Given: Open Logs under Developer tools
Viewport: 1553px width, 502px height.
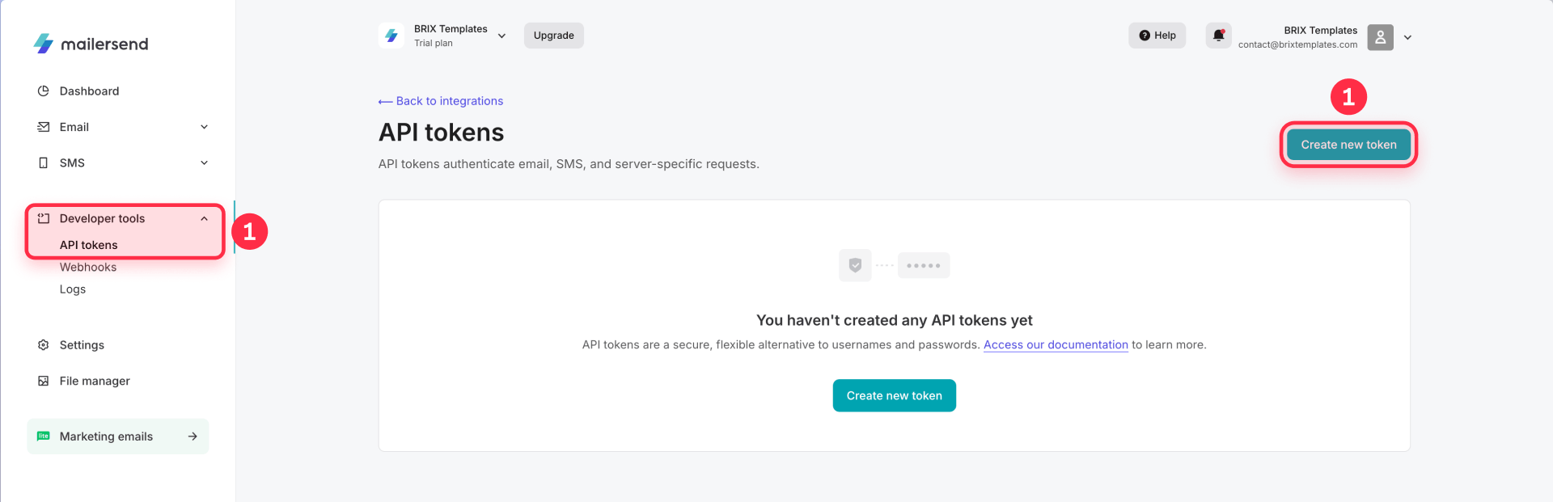Looking at the screenshot, I should (73, 289).
